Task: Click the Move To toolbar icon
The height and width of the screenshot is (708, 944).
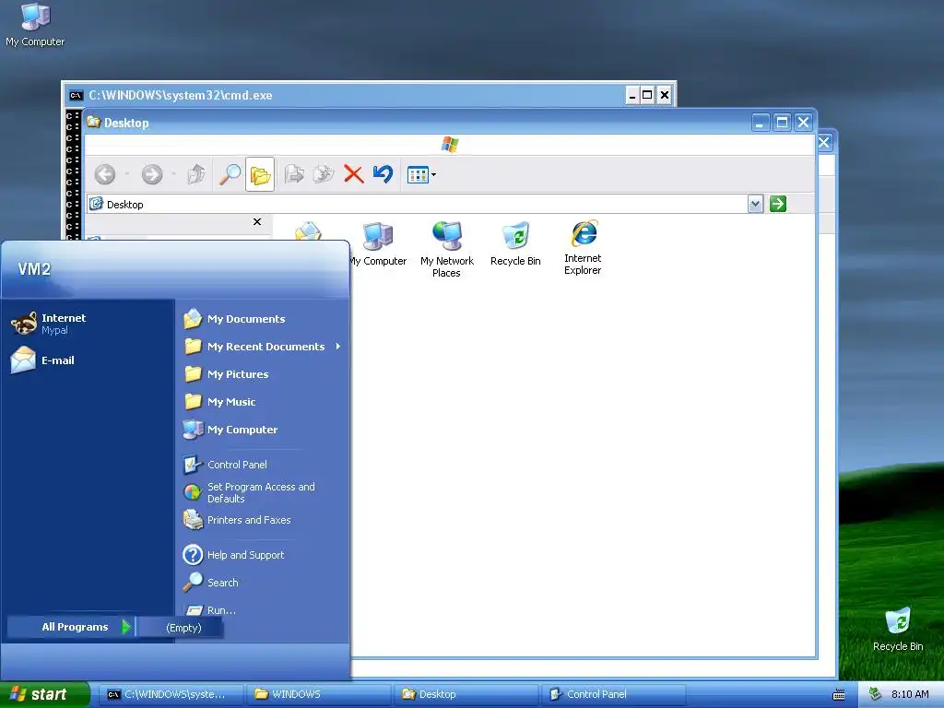Action: pyautogui.click(x=294, y=174)
